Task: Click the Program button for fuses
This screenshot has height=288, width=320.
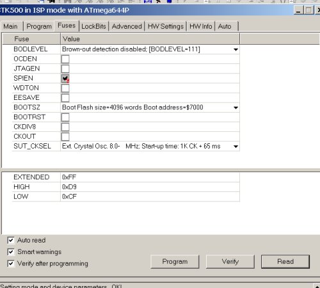Action: pos(175,262)
